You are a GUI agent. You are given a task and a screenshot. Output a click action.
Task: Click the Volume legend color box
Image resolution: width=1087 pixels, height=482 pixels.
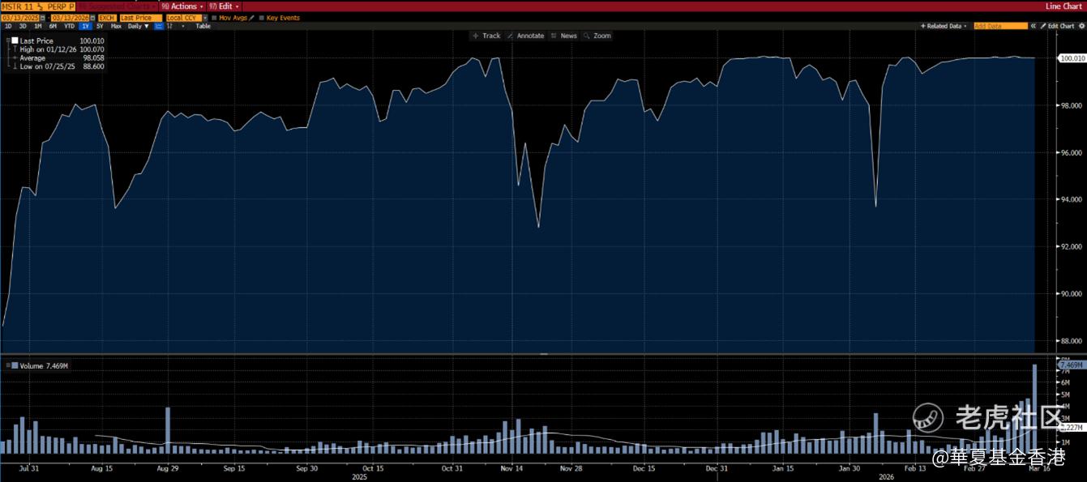[15, 366]
